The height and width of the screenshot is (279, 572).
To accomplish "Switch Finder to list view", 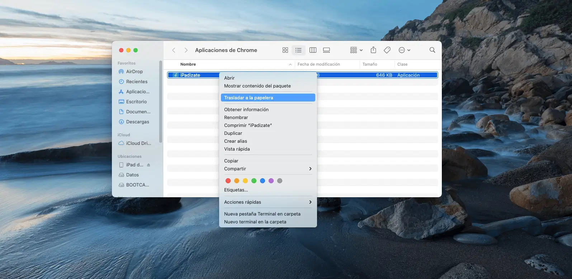I will point(298,50).
